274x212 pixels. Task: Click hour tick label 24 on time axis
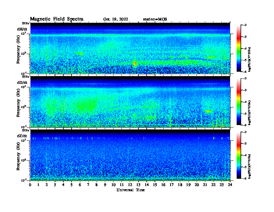230,185
